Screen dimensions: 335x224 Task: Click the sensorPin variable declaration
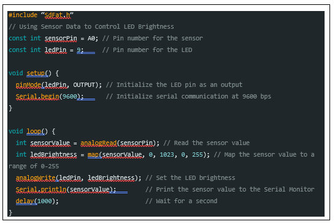[61, 39]
